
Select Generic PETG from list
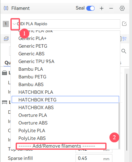click(33, 46)
